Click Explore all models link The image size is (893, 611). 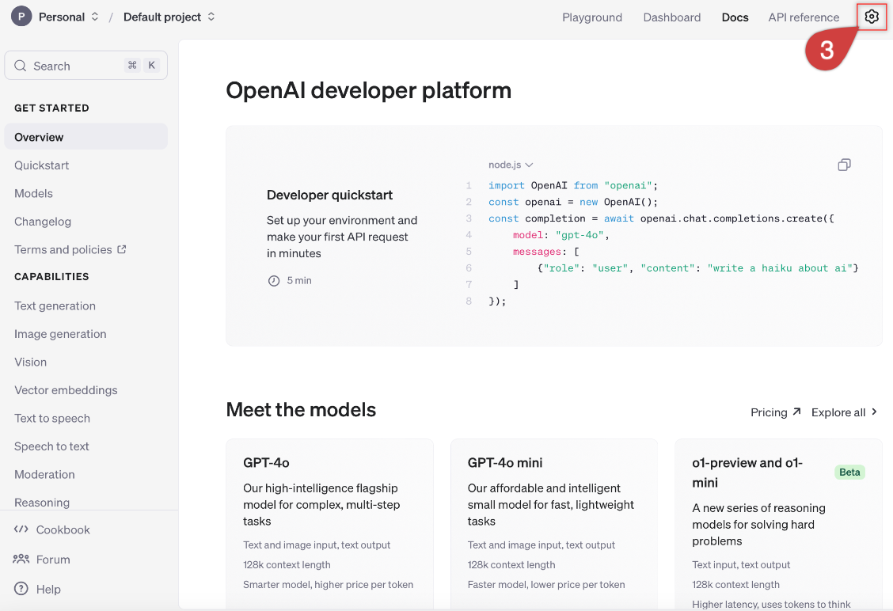[844, 412]
